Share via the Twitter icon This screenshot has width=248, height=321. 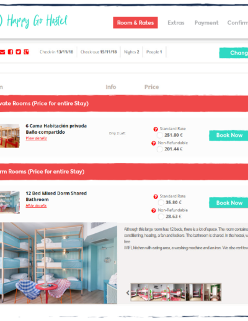click(19, 52)
